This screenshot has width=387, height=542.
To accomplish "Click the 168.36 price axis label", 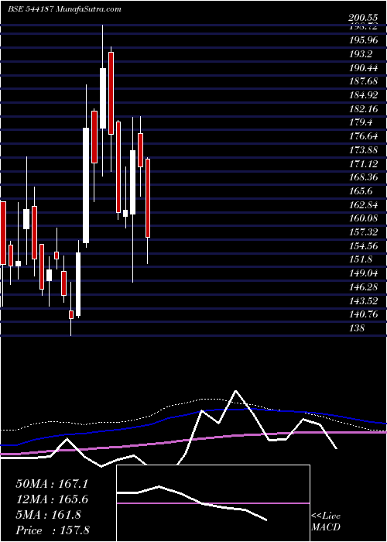I will pyautogui.click(x=363, y=177).
